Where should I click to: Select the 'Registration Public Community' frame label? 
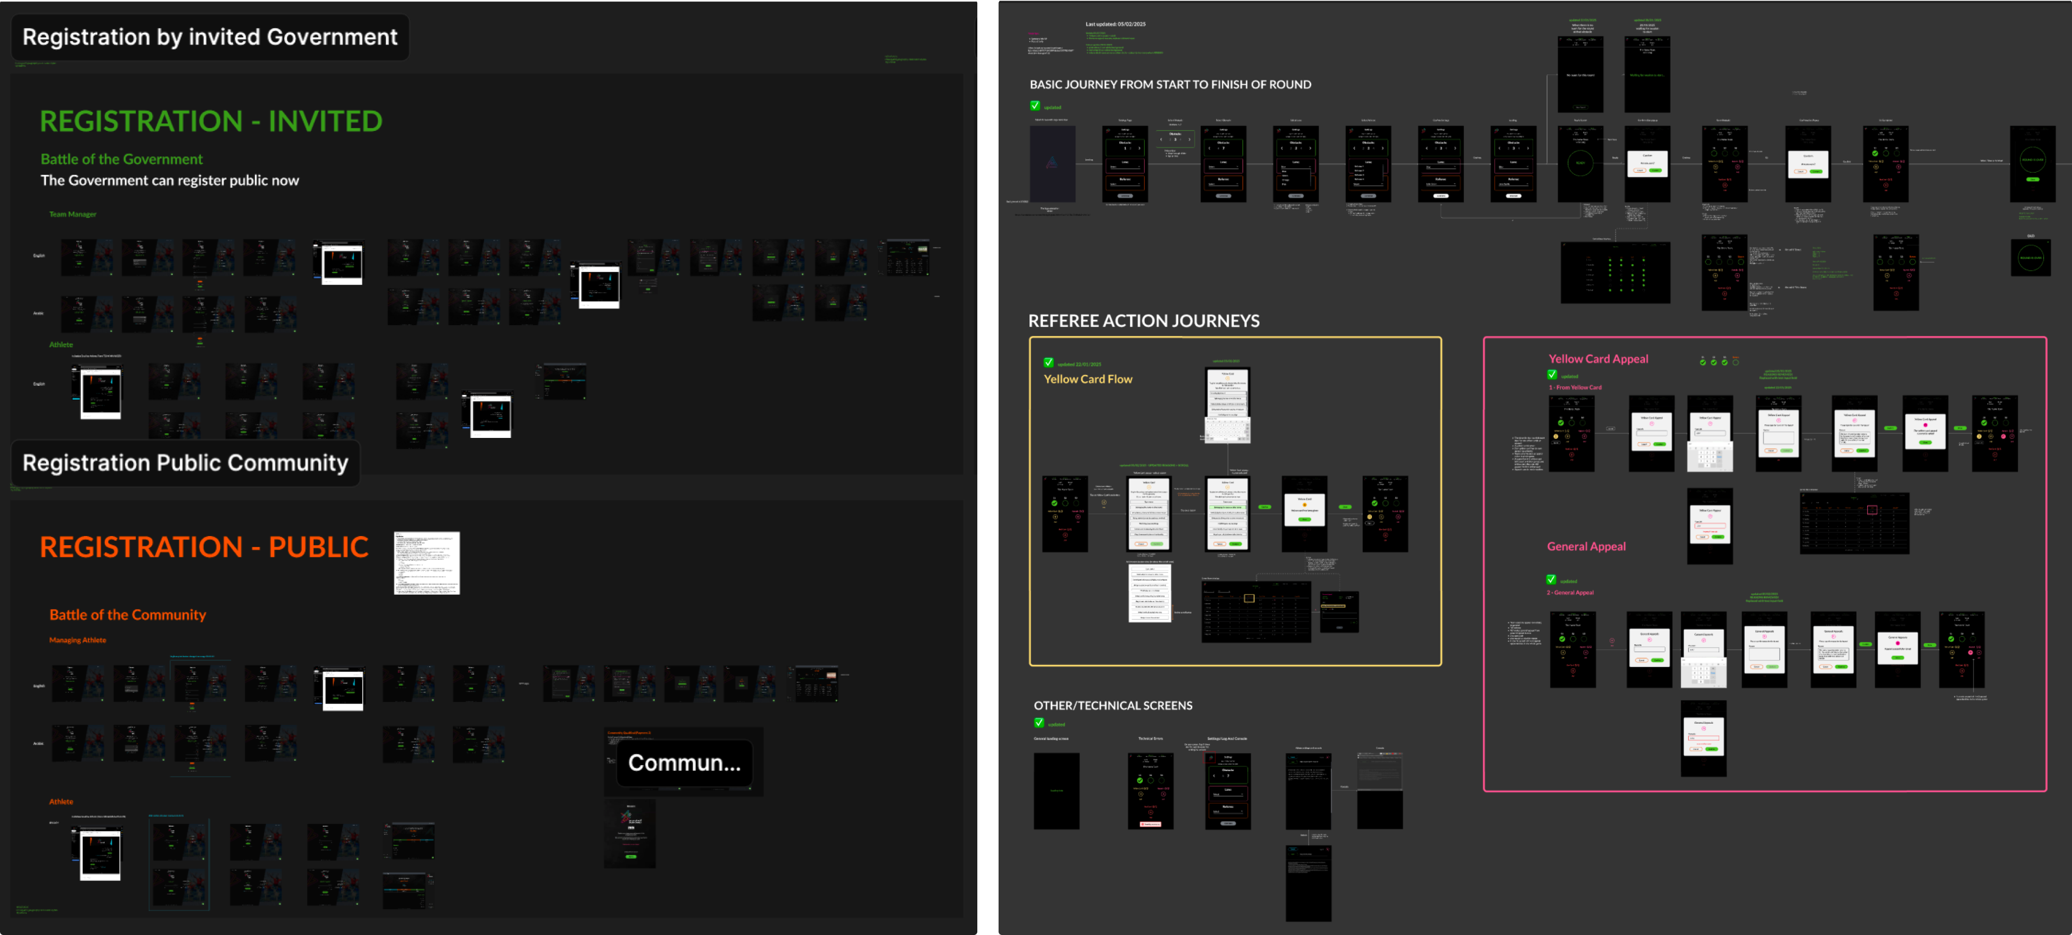point(186,463)
